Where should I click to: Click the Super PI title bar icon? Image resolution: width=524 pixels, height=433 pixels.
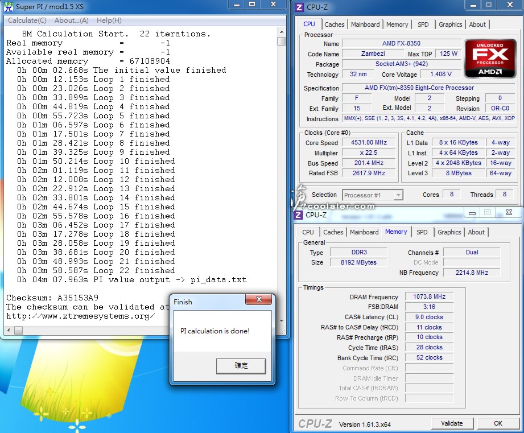pyautogui.click(x=9, y=6)
